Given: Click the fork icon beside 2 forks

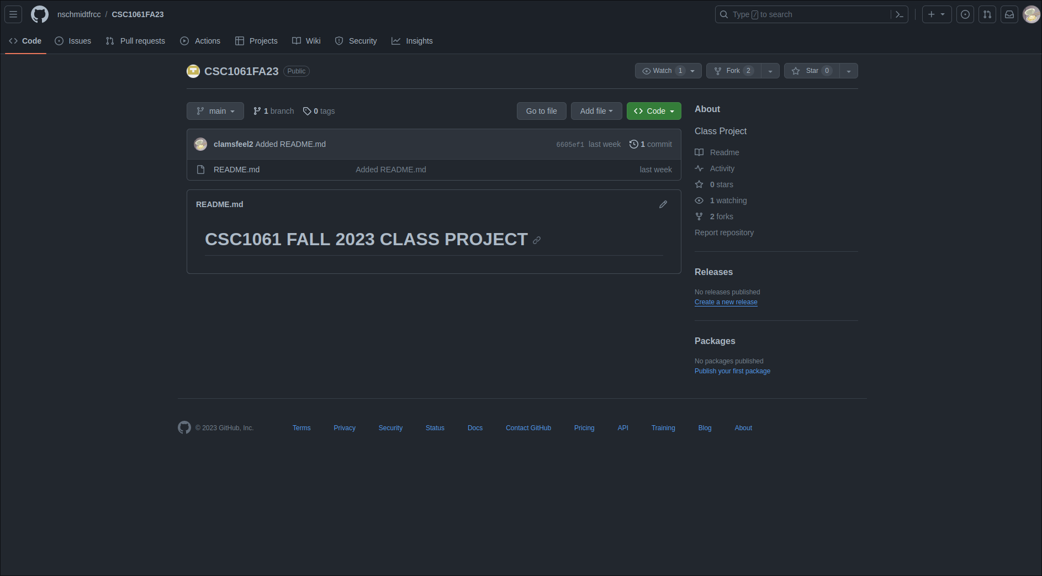Looking at the screenshot, I should [x=699, y=216].
